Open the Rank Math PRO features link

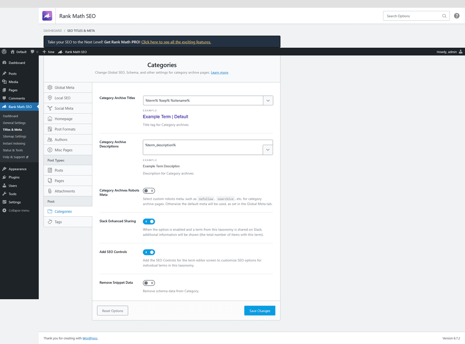coord(176,42)
